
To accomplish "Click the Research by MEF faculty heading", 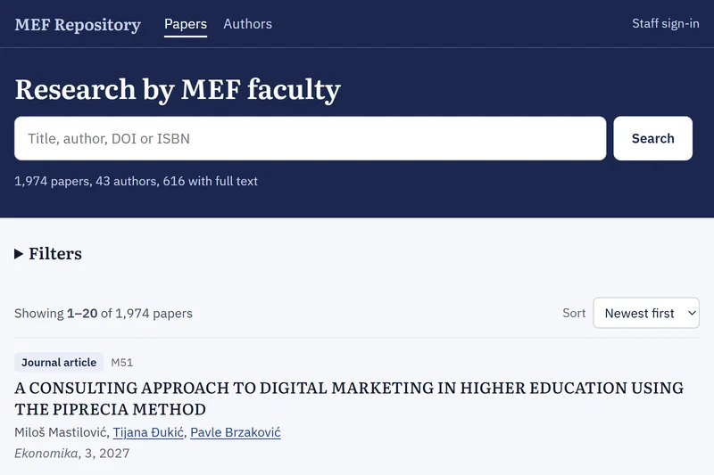I will point(178,89).
